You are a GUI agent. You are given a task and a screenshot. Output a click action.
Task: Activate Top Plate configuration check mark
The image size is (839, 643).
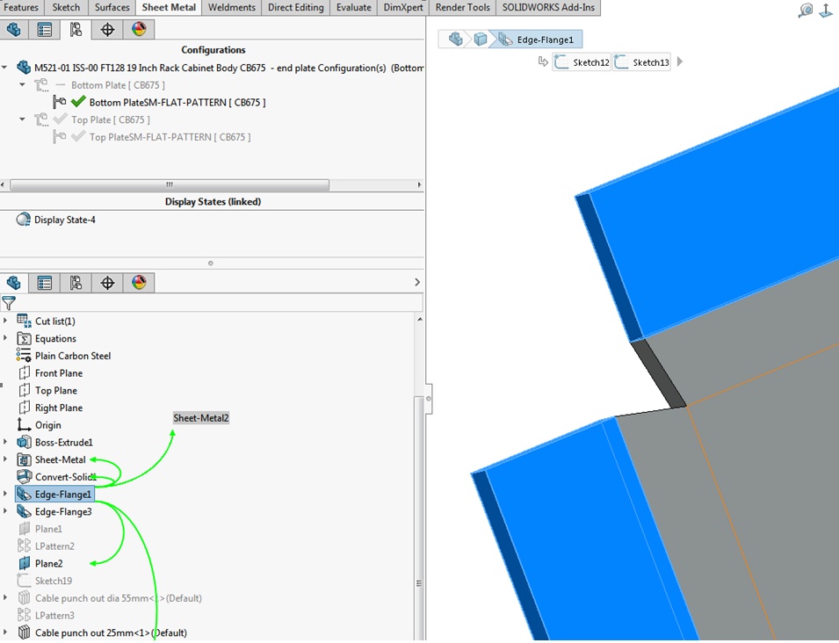pos(60,119)
